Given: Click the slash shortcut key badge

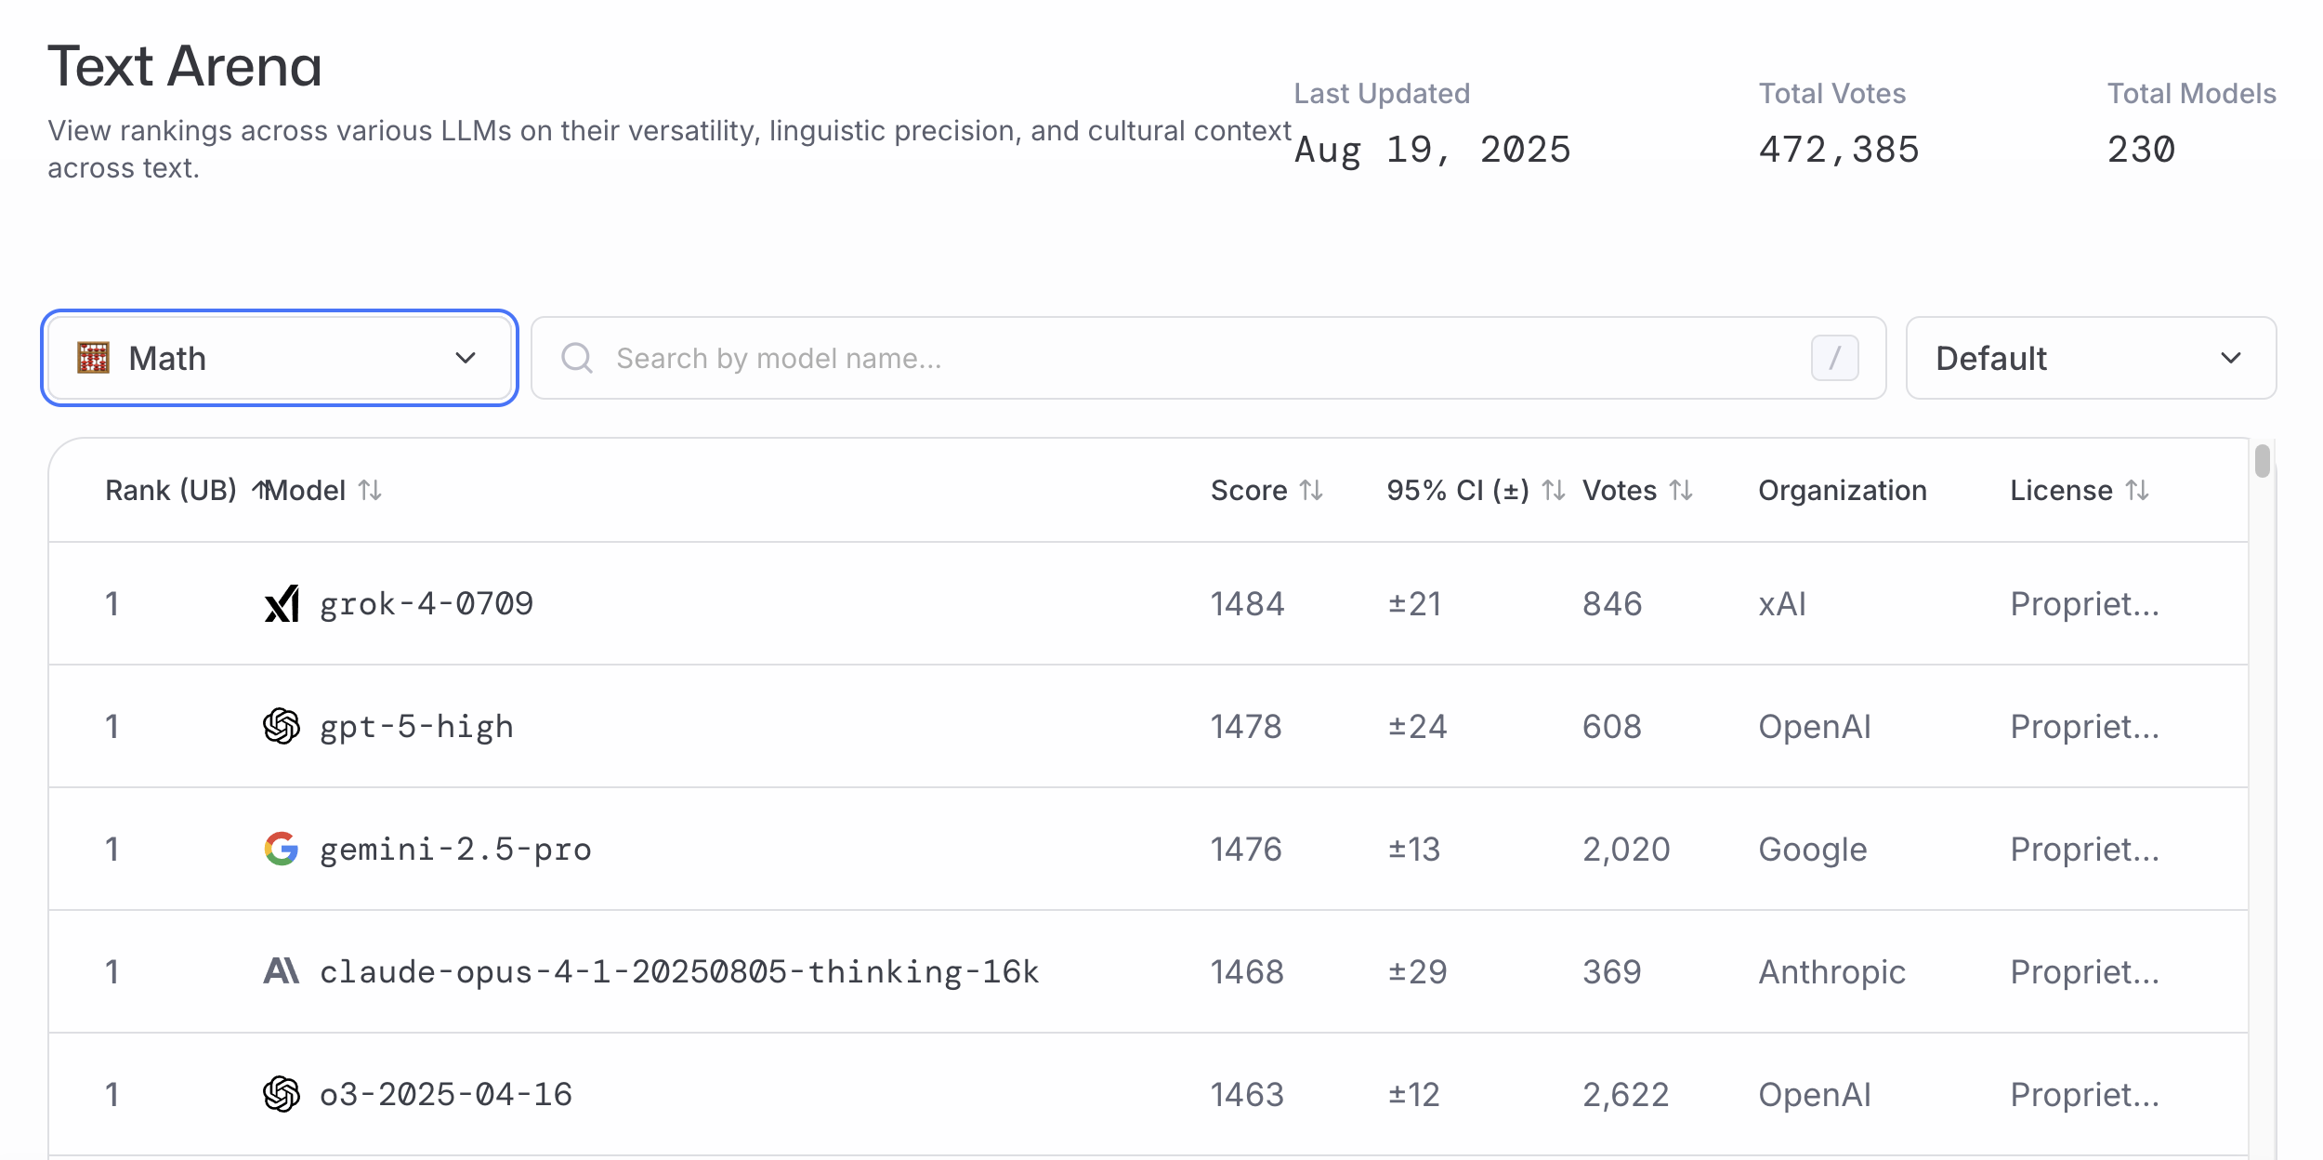Looking at the screenshot, I should 1834,358.
